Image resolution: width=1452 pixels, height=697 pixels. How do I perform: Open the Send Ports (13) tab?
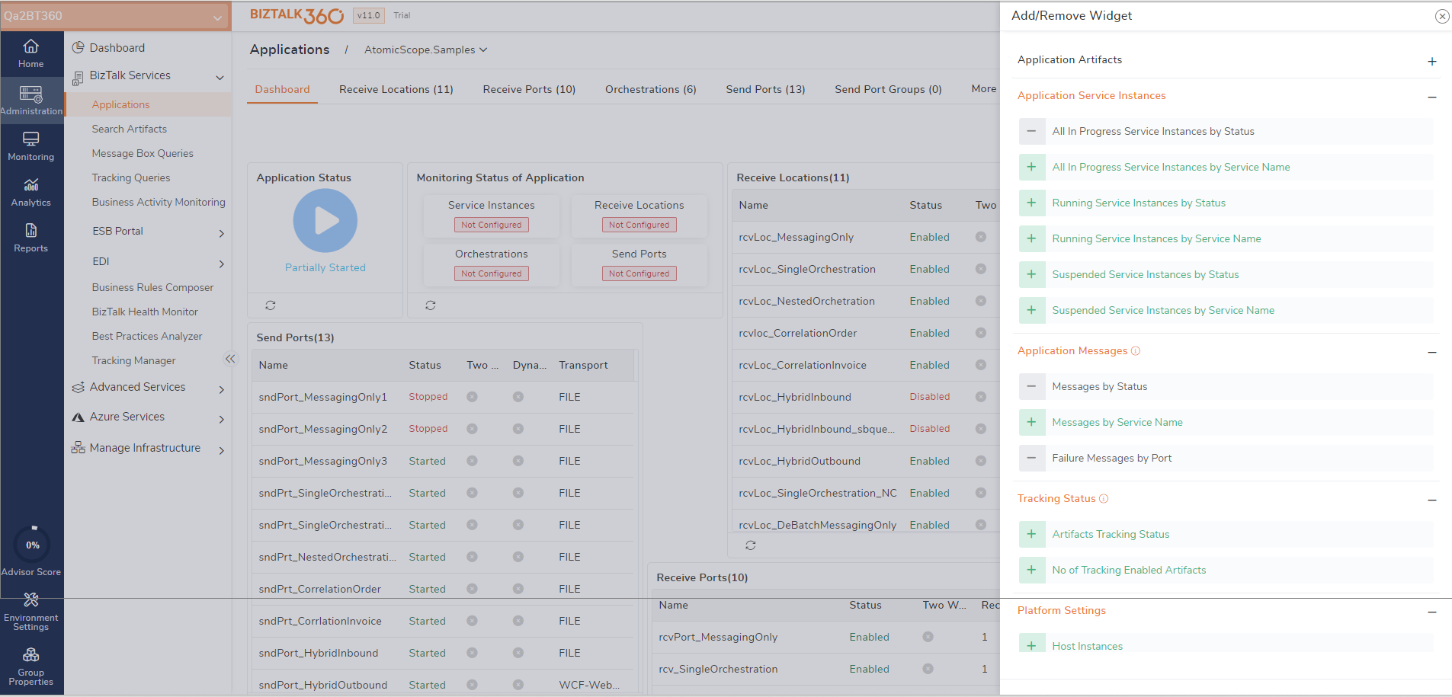(765, 89)
